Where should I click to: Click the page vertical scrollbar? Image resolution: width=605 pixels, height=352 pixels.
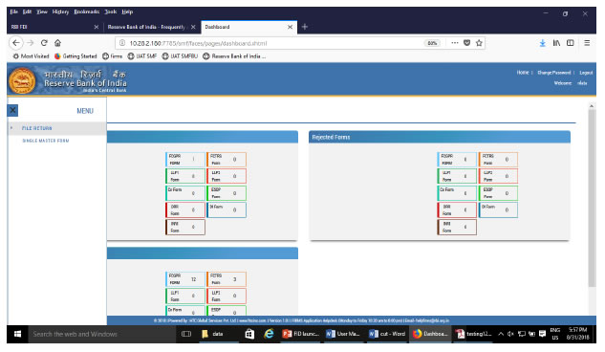click(x=592, y=198)
